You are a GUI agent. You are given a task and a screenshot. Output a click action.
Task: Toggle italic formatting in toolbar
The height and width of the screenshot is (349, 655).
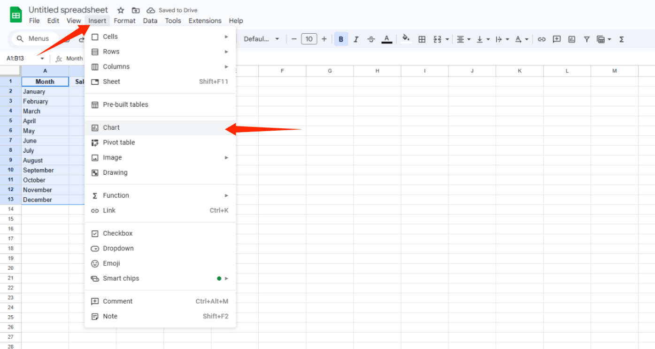pyautogui.click(x=356, y=39)
